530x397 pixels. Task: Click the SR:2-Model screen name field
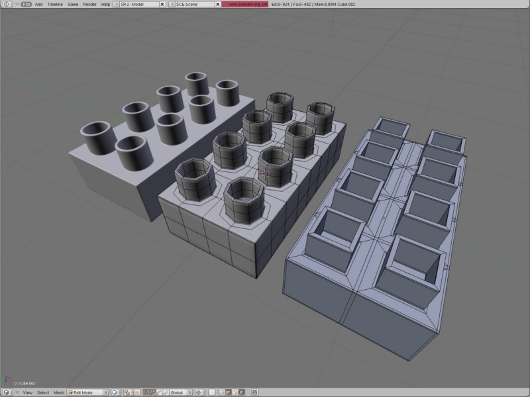tap(139, 4)
